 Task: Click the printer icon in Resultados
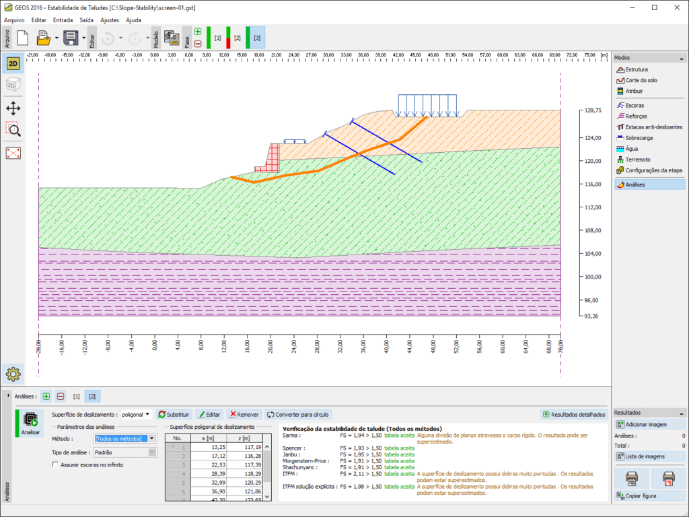pyautogui.click(x=632, y=477)
